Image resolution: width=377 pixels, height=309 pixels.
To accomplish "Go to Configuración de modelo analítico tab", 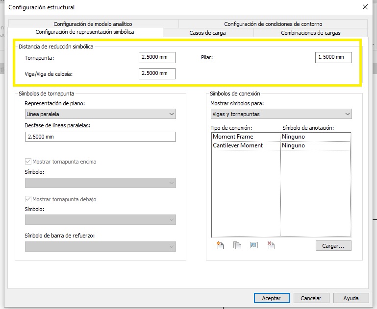I will (x=93, y=24).
